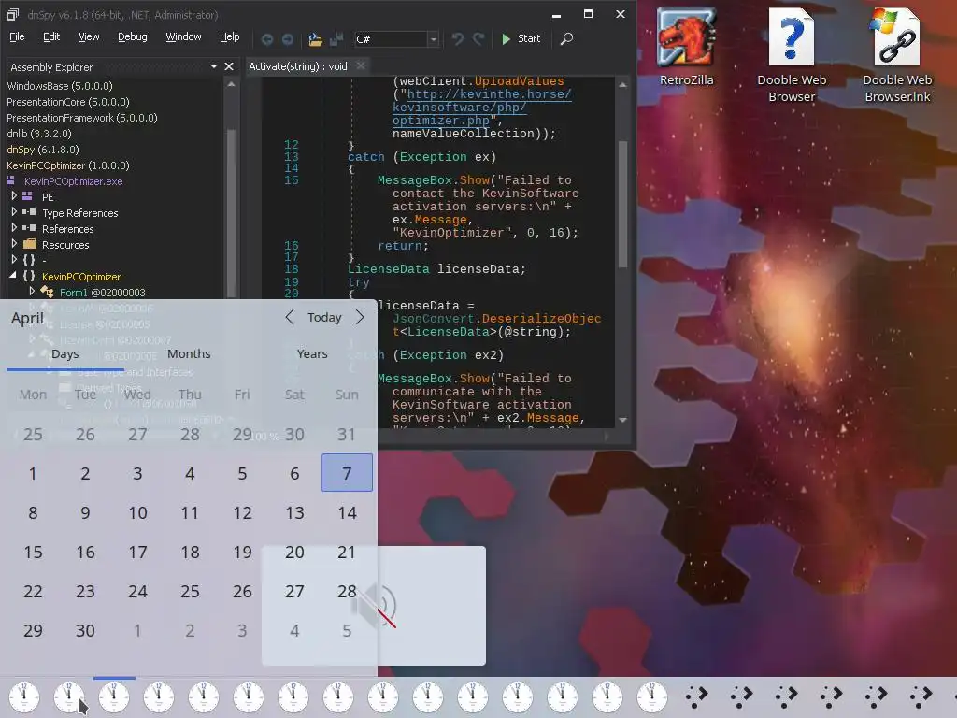The width and height of the screenshot is (957, 718).
Task: Click the Navigate Forward arrow in dnSpy toolbar
Action: click(x=288, y=39)
